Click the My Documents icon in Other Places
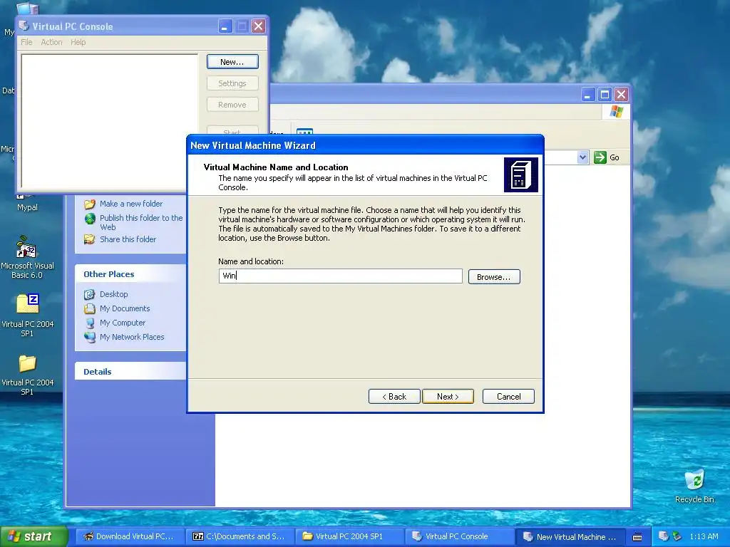Viewport: 730px width, 547px height. click(x=90, y=309)
